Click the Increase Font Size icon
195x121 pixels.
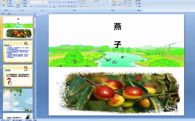[x=50, y=2]
